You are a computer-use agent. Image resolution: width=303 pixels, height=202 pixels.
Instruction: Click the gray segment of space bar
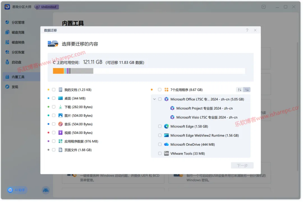(82, 71)
